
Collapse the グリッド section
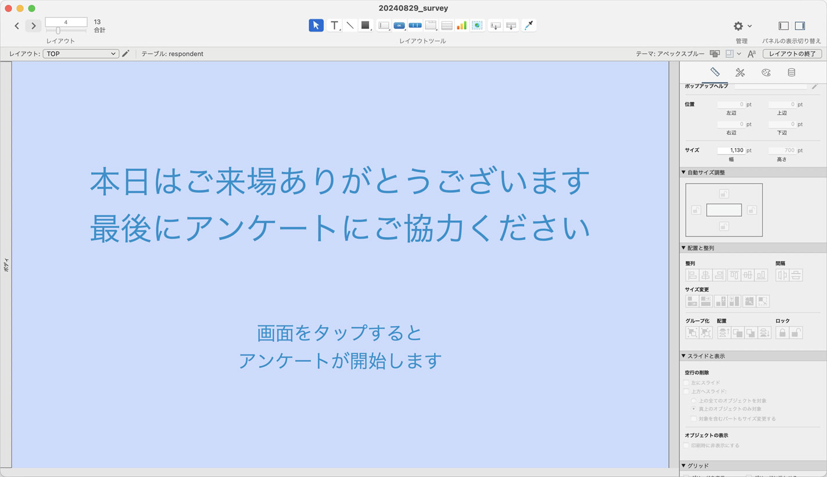pyautogui.click(x=683, y=466)
